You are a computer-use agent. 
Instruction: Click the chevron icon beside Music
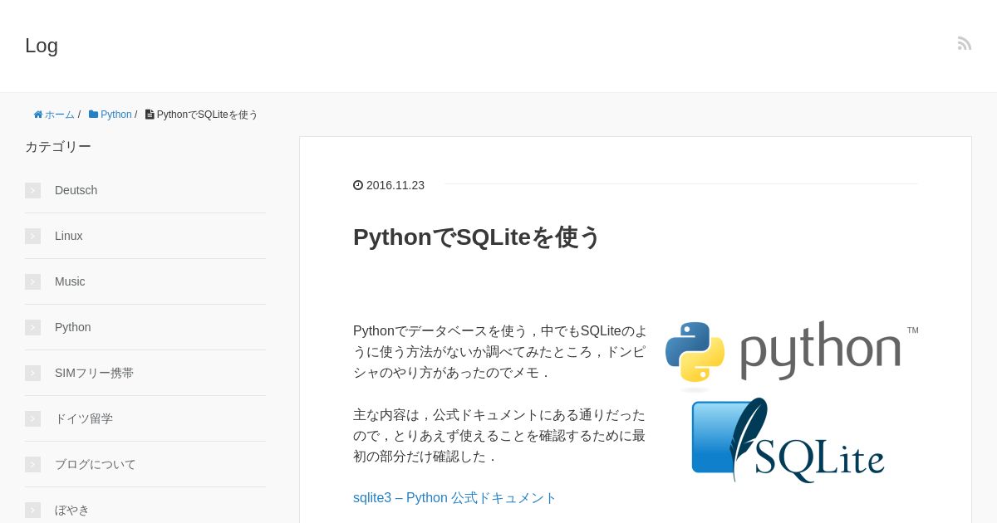[x=32, y=281]
